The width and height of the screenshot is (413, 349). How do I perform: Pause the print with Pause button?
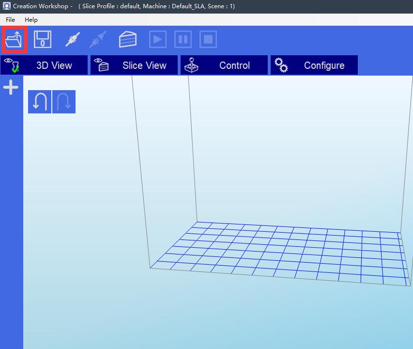point(183,39)
